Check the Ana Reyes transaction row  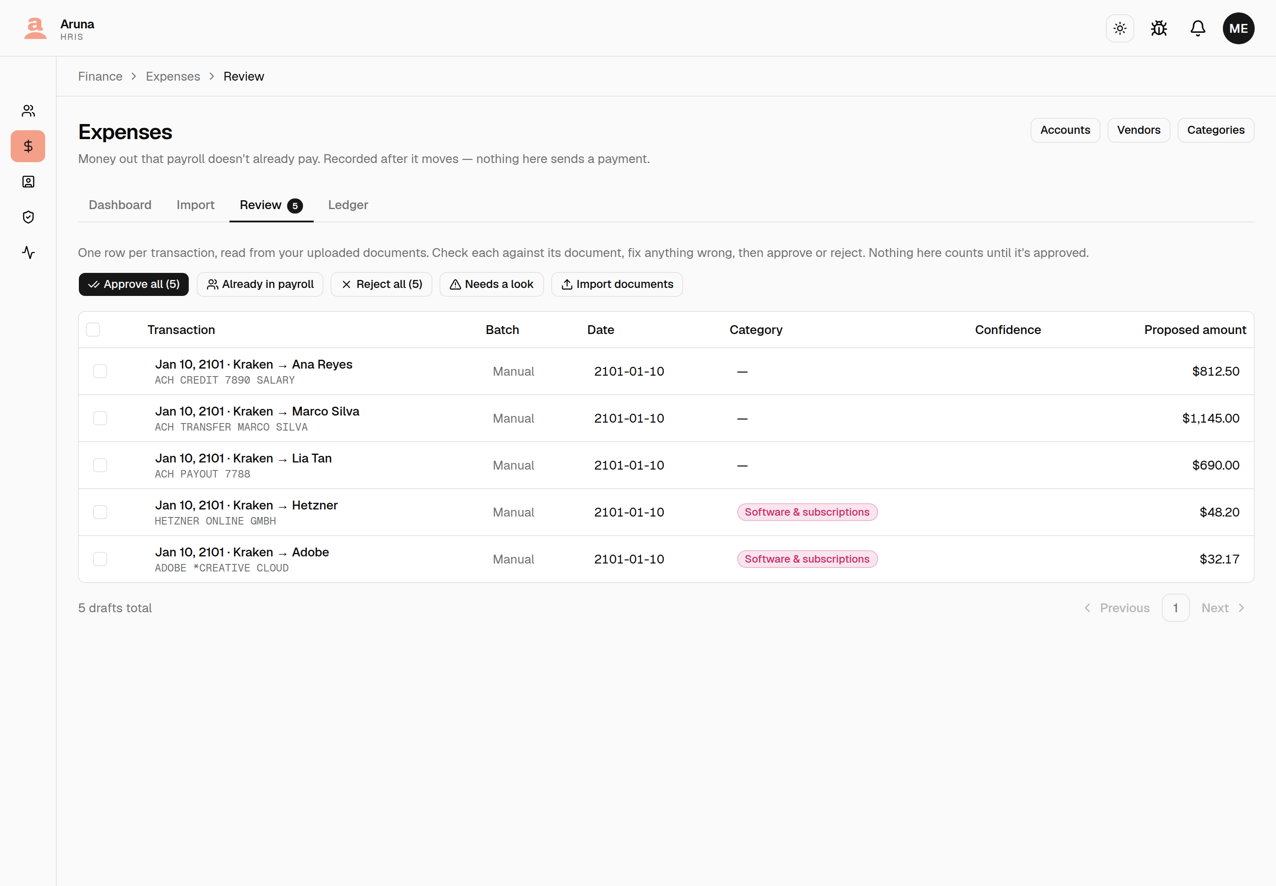click(100, 371)
